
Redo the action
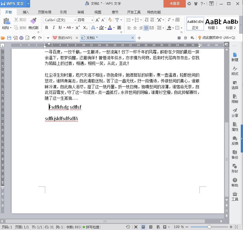40,38
